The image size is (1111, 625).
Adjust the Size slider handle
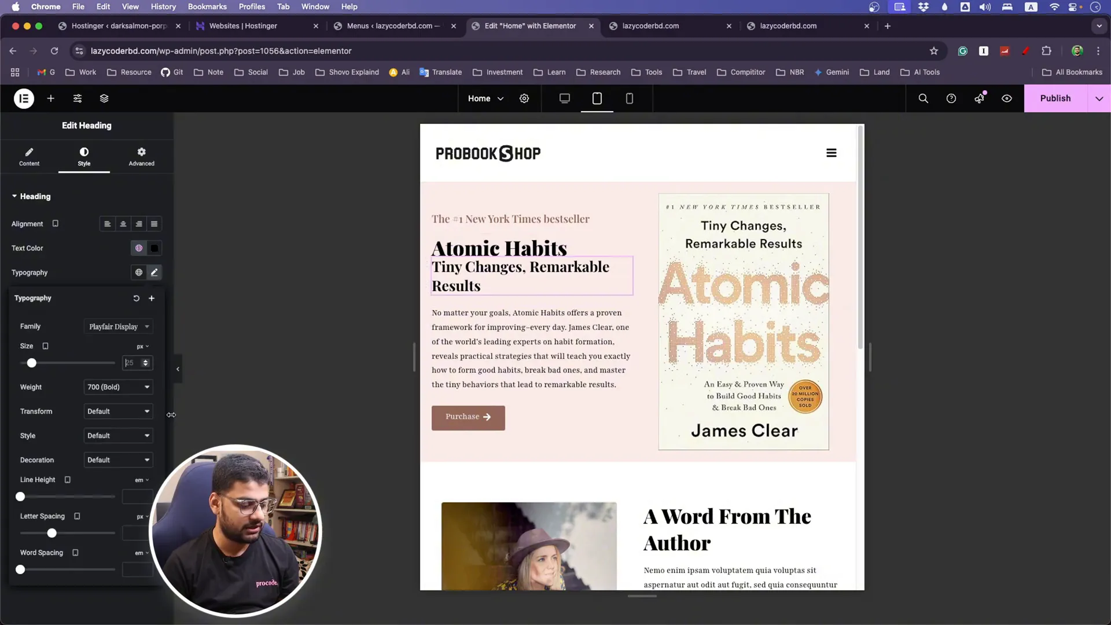tap(32, 363)
